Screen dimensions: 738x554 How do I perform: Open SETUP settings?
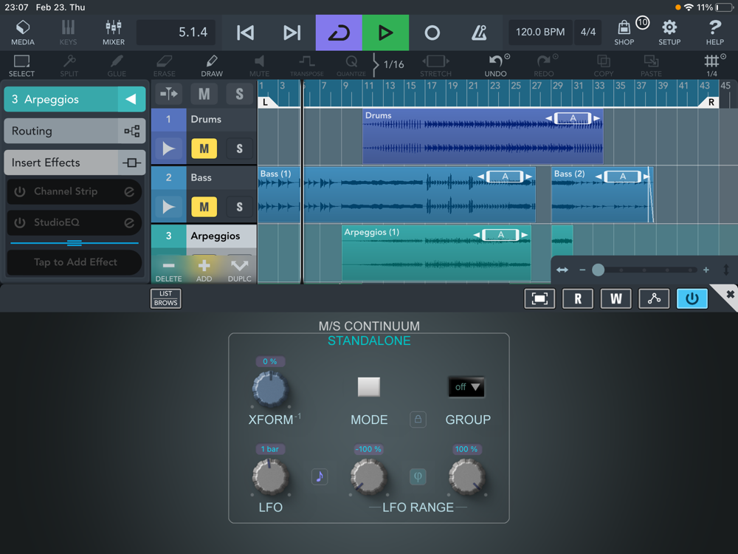click(x=669, y=33)
